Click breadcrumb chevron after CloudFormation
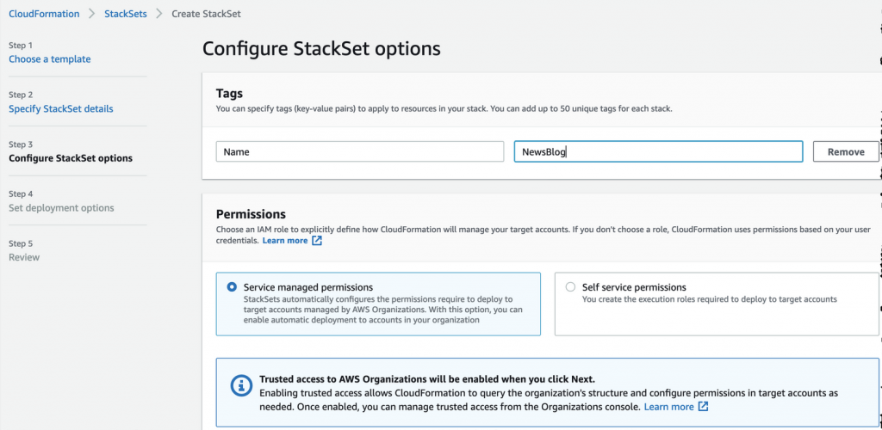Viewport: 882px width, 430px height. (x=91, y=14)
